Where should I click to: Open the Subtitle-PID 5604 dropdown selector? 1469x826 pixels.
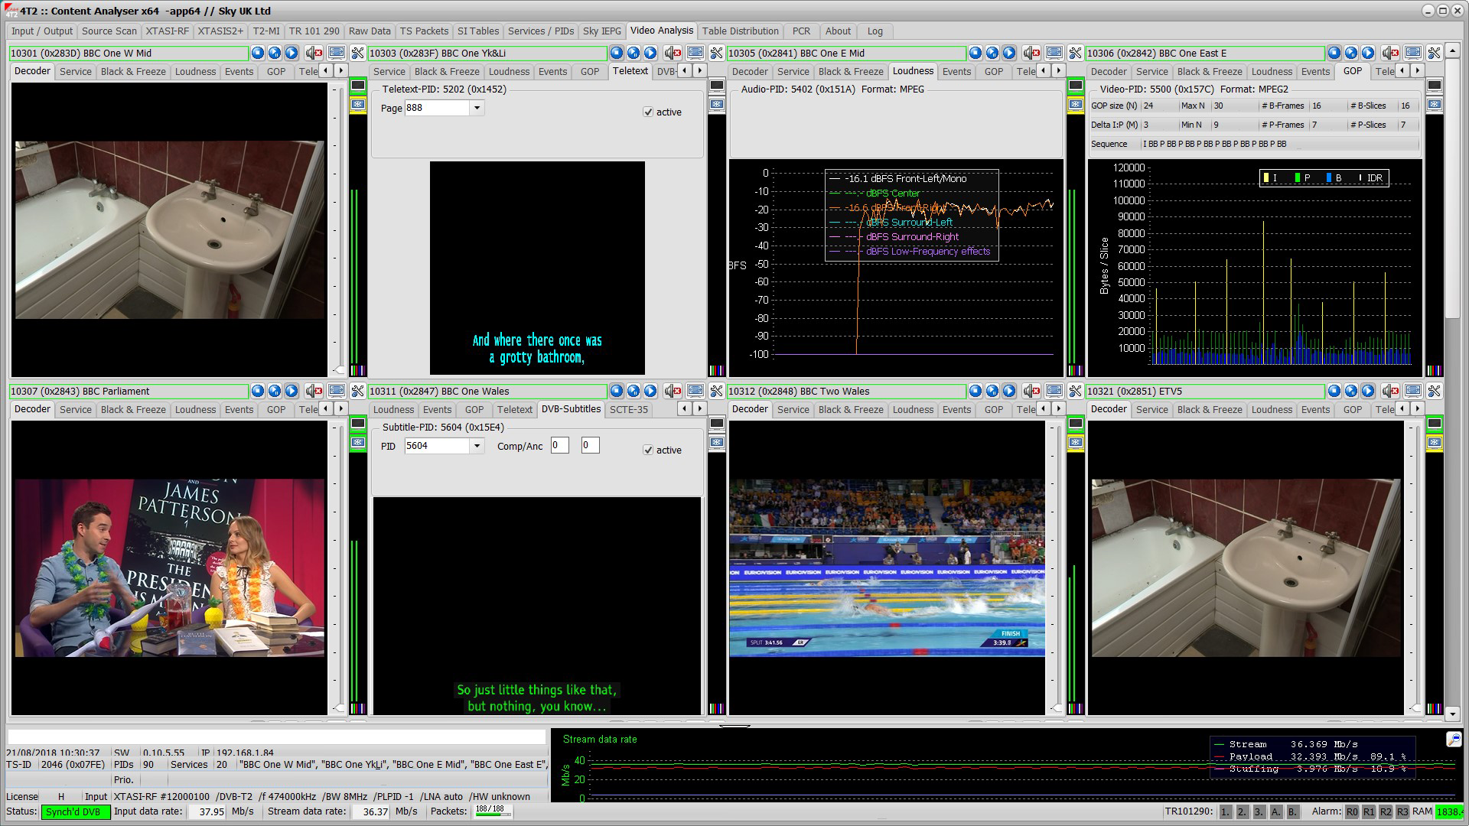[475, 447]
